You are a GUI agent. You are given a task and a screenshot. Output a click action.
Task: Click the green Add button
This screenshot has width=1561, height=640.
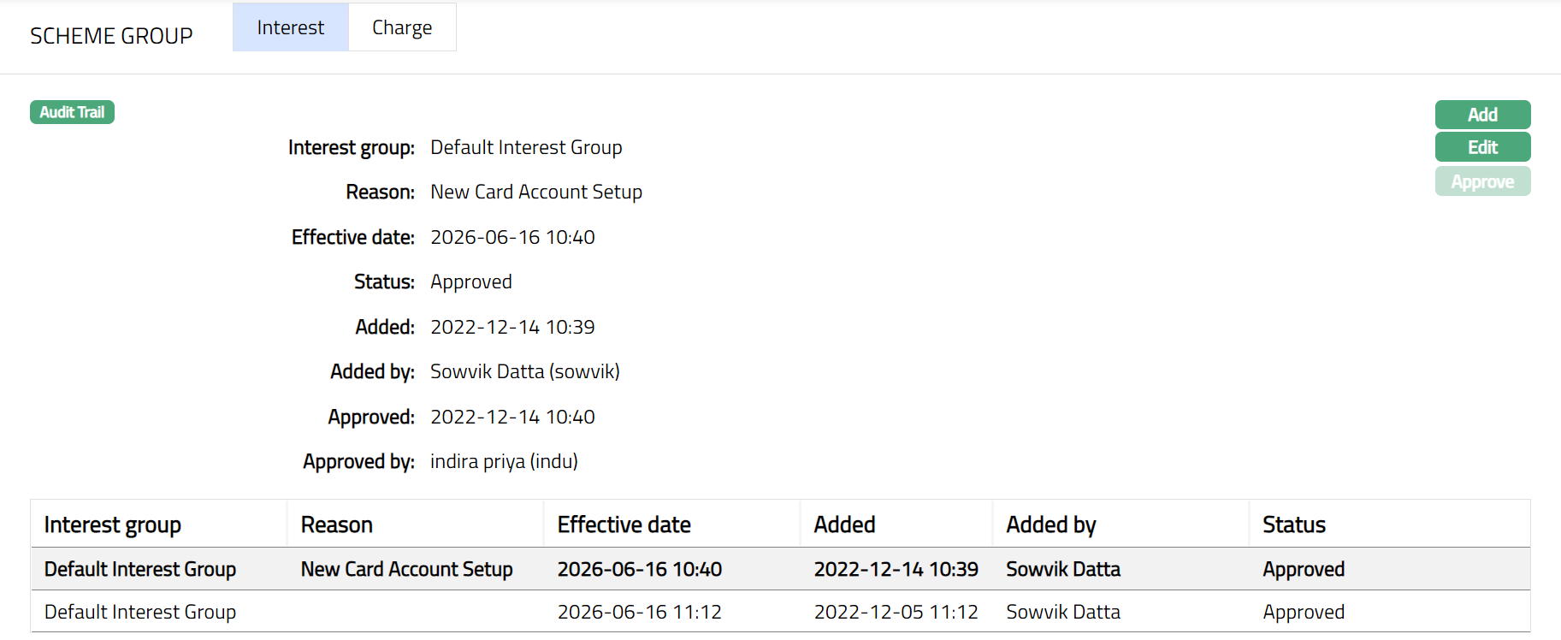tap(1481, 115)
